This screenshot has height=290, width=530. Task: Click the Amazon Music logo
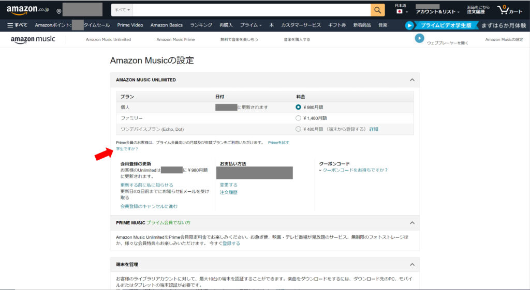click(x=33, y=39)
